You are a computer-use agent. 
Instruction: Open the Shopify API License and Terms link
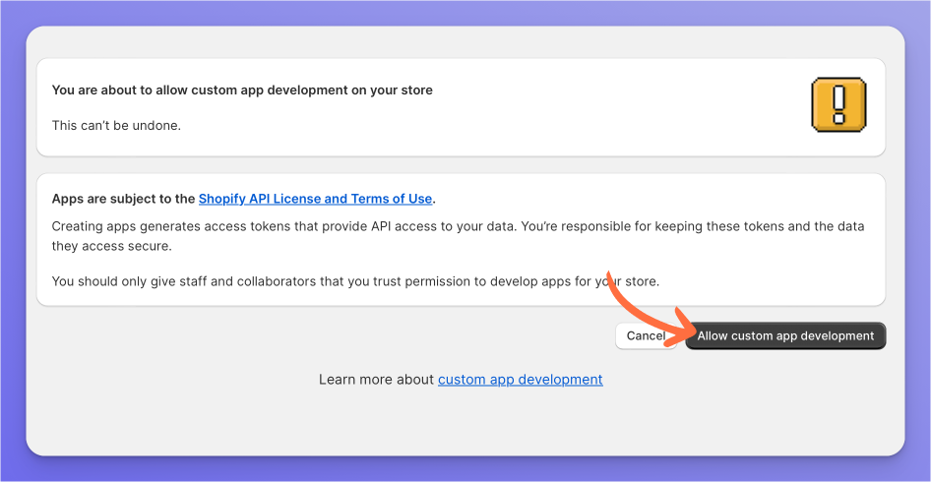click(315, 199)
